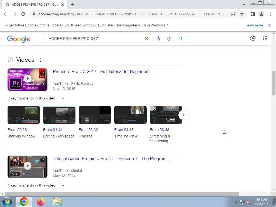Open the Chrome profile avatar menu
276x207 pixels.
(x=261, y=14)
